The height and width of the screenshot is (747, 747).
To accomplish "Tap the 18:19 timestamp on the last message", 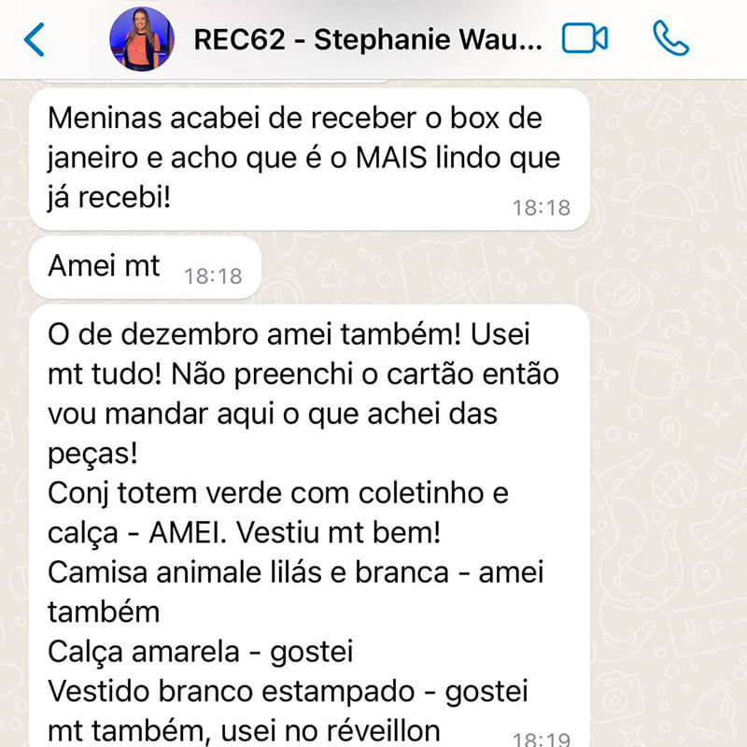I will (x=542, y=739).
